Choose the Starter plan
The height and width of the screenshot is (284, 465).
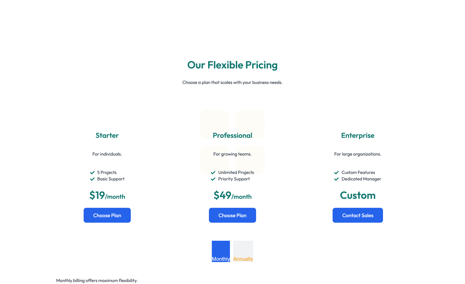click(107, 215)
